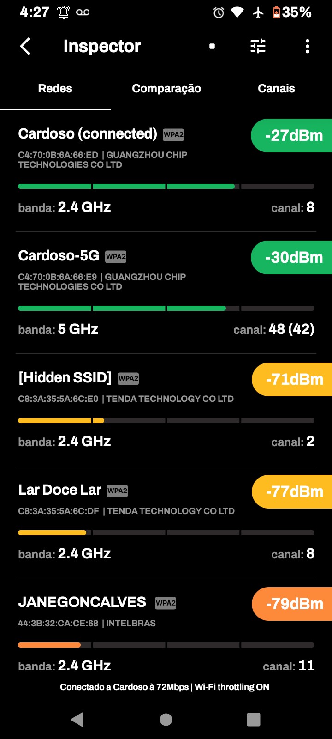Screen dimensions: 332x739
Task: Tap WPA2 badge beside JANEGONCALVES
Action: (166, 603)
